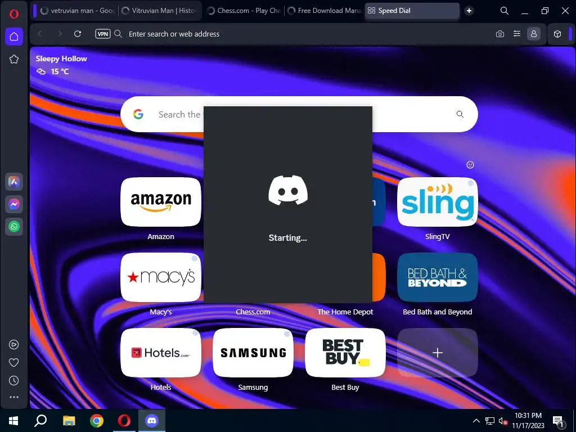576x432 pixels.
Task: Open Google Chrome from the taskbar
Action: pos(97,421)
